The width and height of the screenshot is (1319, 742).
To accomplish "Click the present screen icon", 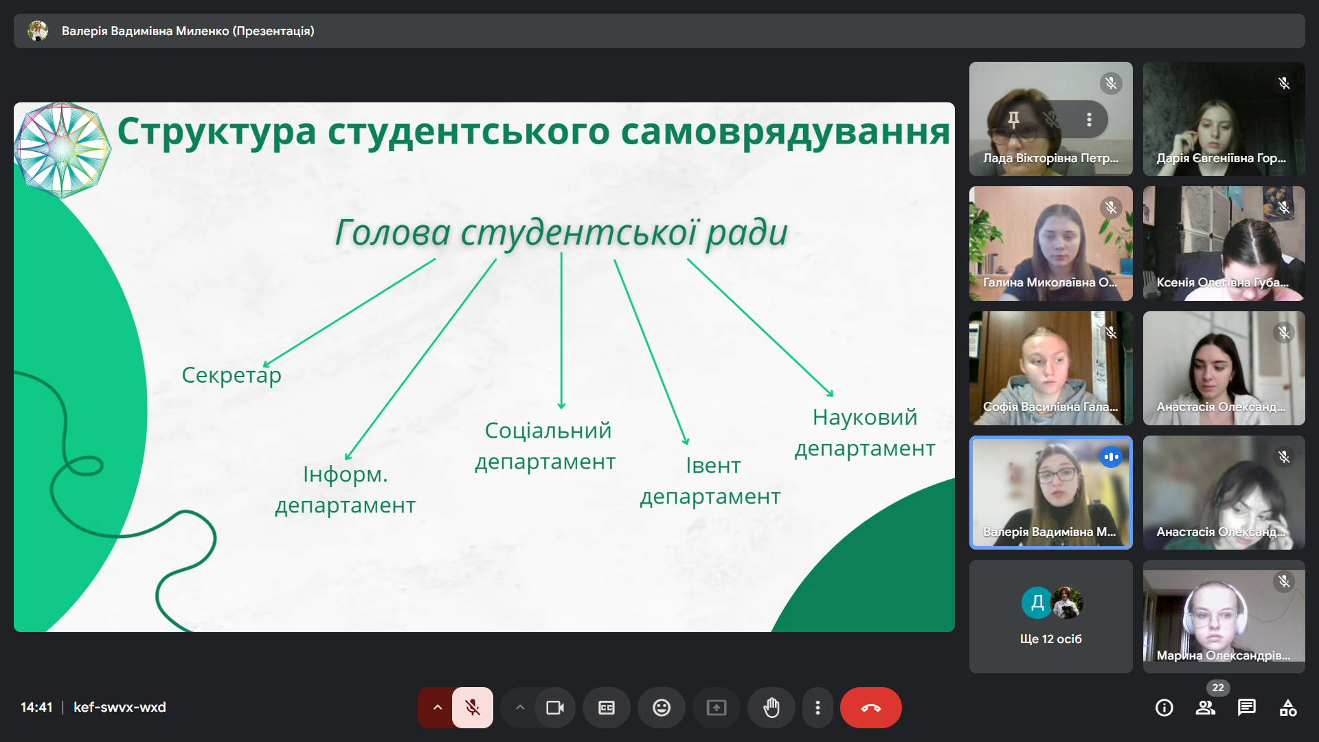I will [x=716, y=708].
